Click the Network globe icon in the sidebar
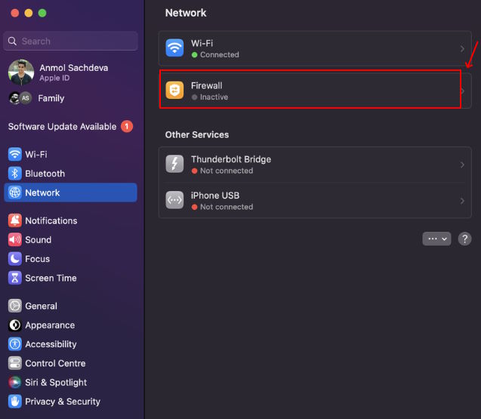Screen dimensions: 481x419 15,193
